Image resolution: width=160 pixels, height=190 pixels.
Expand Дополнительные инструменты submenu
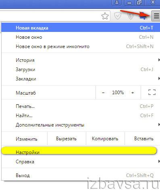[x=81, y=125]
